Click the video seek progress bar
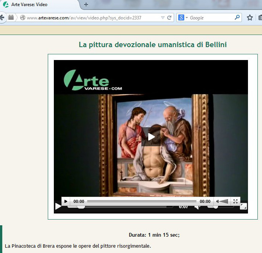This screenshot has height=253, width=262. click(x=142, y=201)
